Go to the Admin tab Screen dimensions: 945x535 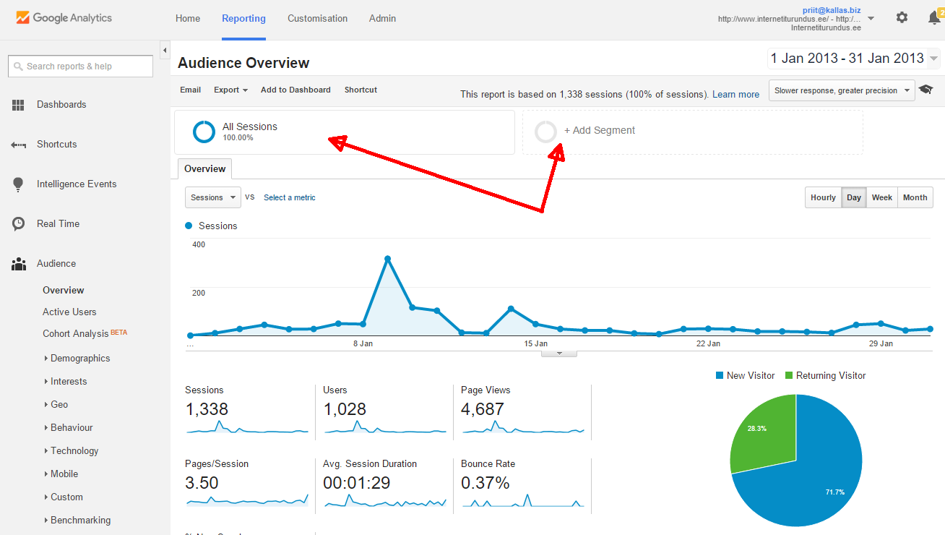(x=382, y=18)
